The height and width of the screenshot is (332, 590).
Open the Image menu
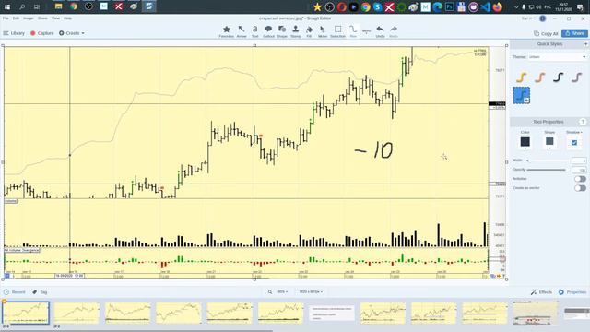point(29,18)
